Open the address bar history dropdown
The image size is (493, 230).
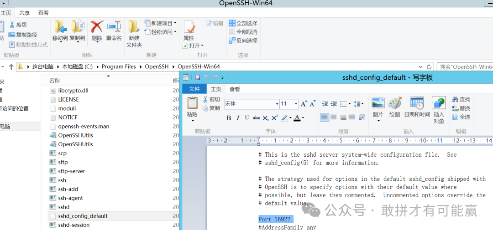pyautogui.click(x=421, y=67)
